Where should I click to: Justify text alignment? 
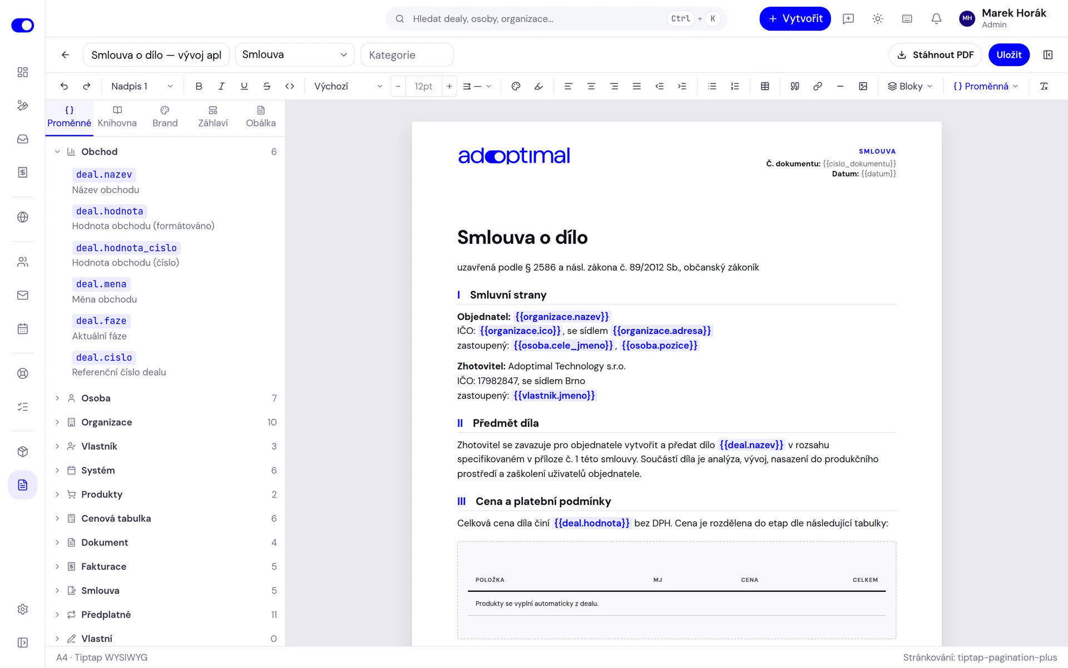coord(636,86)
